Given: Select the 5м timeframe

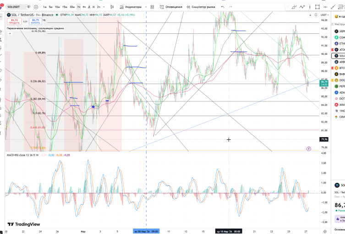Looking at the screenshot, I should click(x=50, y=7).
